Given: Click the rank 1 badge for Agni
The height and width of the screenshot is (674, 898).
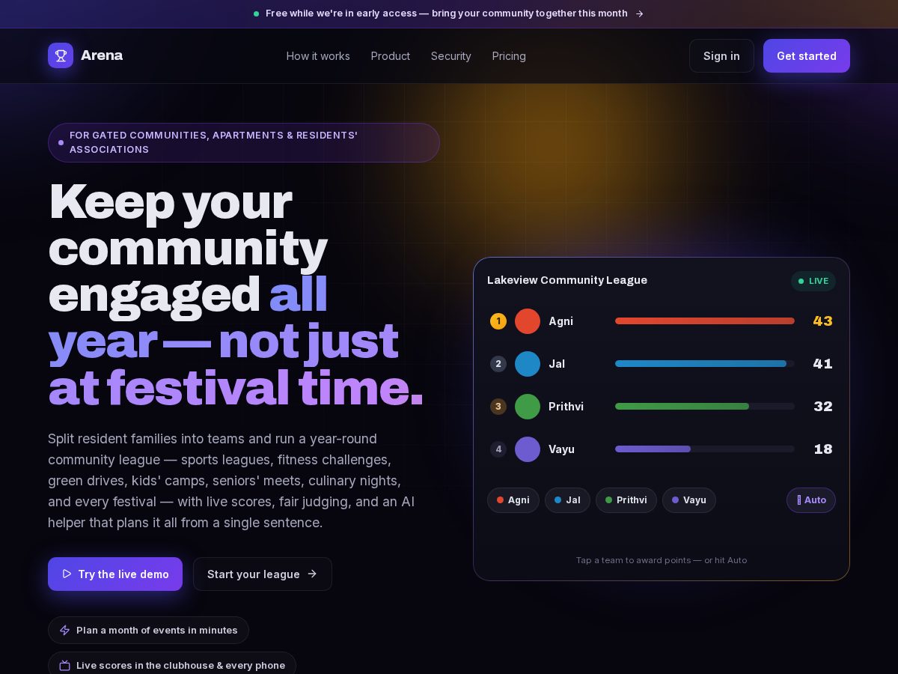Looking at the screenshot, I should (498, 321).
